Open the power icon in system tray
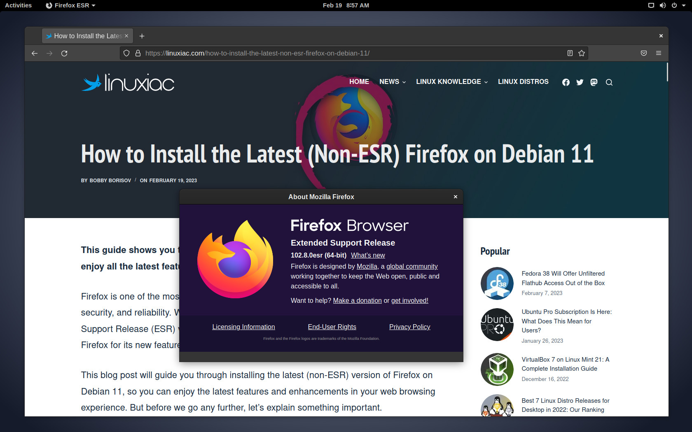The height and width of the screenshot is (432, 692). pos(674,5)
